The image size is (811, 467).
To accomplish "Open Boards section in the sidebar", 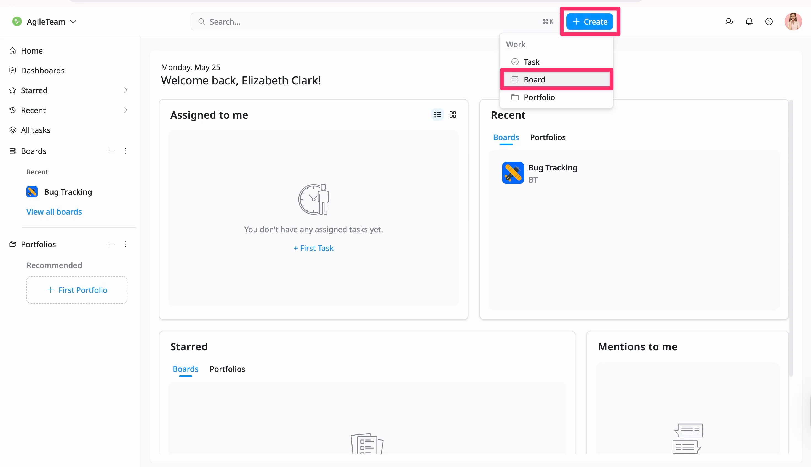I will tap(34, 151).
